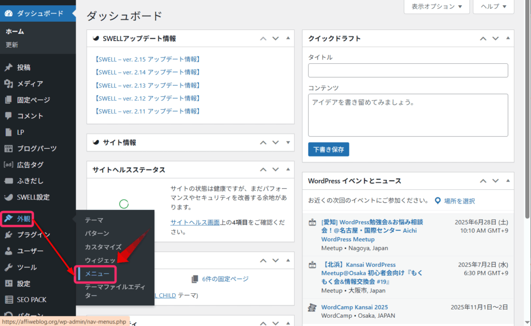
Task: Open the WordCamp Kansai 2025 link
Action: [x=355, y=307]
